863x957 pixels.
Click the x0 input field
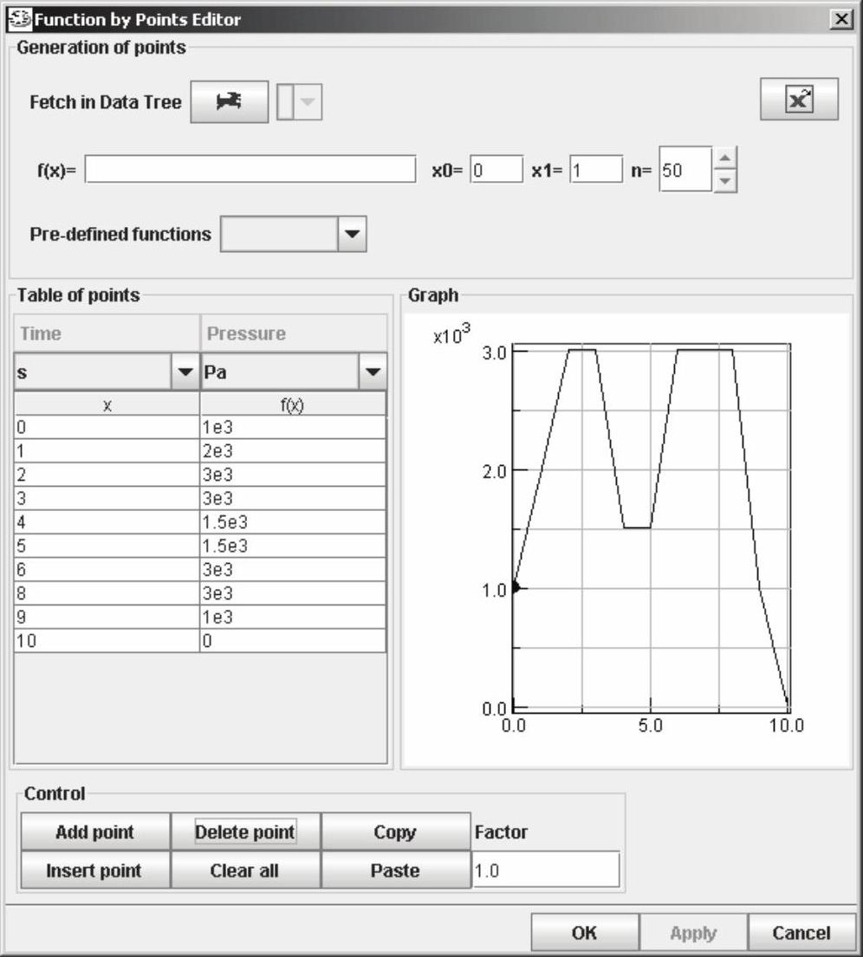tap(496, 170)
